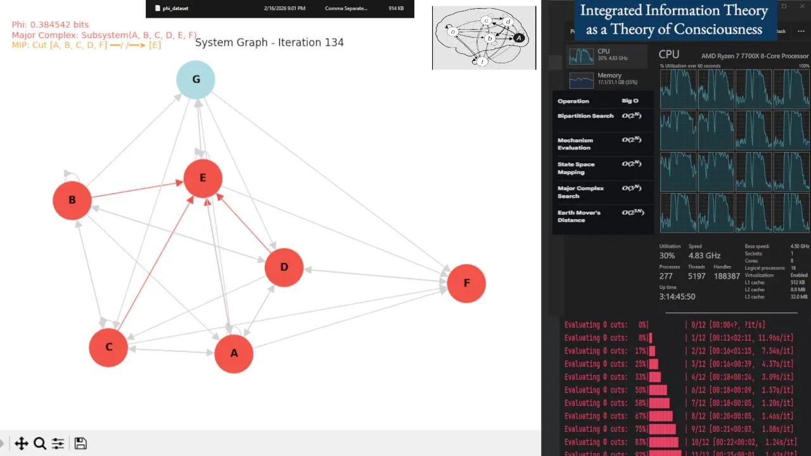Click the System Graph - Iteration 134 title
Screen dimensions: 811x456
point(269,42)
